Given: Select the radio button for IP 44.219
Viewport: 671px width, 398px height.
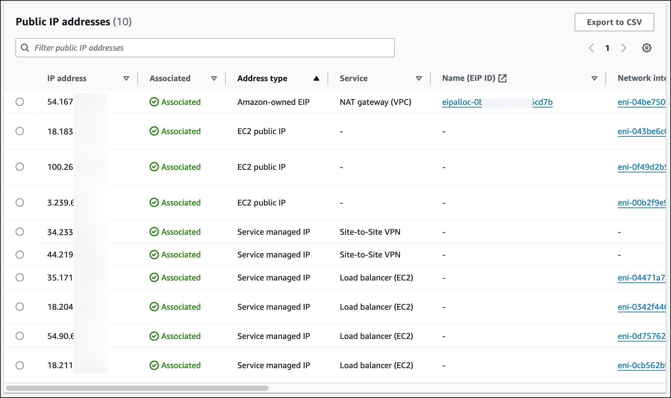Looking at the screenshot, I should (x=20, y=255).
